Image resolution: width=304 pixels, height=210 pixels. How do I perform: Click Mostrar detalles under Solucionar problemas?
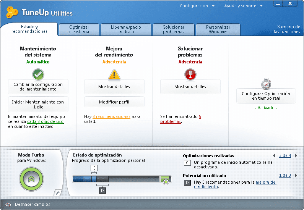(190, 87)
